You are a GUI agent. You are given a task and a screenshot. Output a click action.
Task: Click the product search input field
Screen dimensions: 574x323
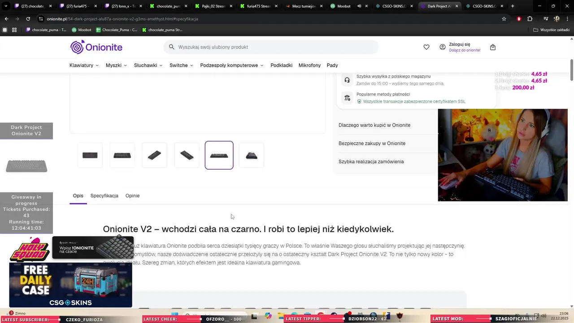coord(271,47)
